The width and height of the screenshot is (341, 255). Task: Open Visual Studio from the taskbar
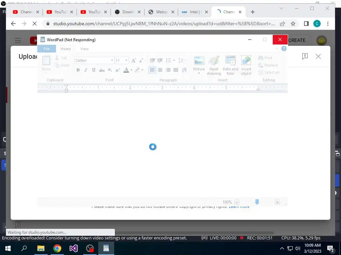74,248
